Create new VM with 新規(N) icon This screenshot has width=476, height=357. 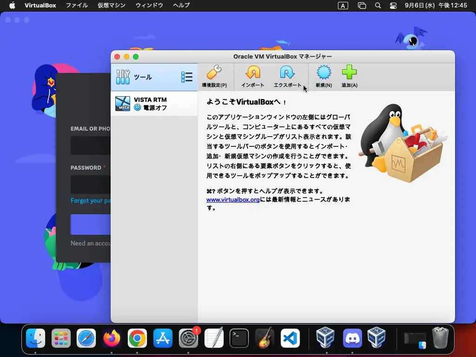324,73
